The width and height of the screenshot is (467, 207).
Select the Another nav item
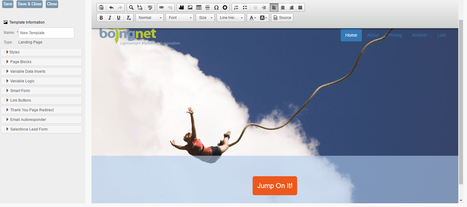tap(419, 35)
